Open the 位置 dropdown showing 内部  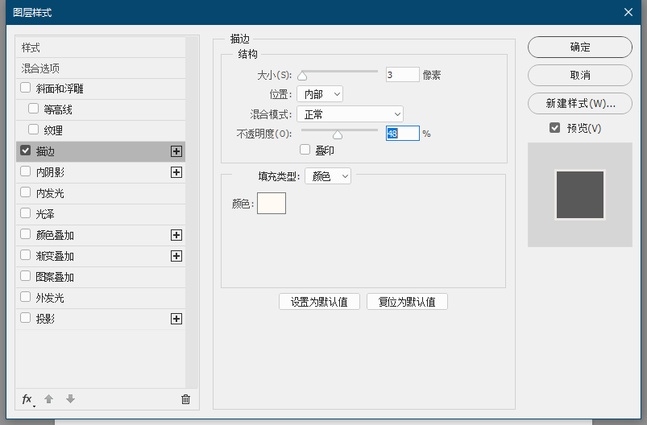320,94
